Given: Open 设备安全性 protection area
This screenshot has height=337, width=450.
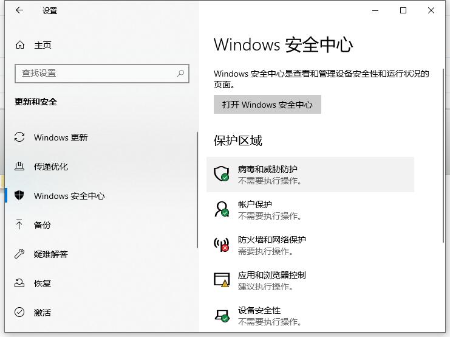Looking at the screenshot, I should 310,316.
